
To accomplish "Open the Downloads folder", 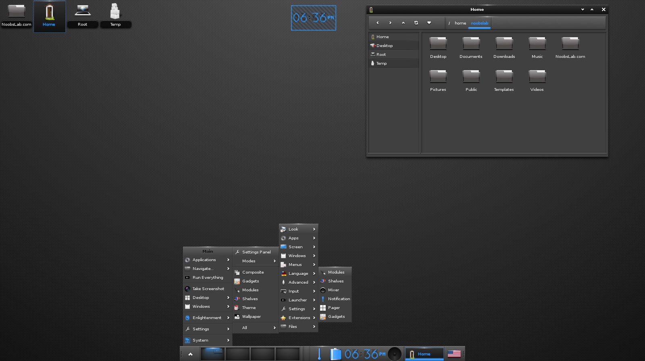I will (x=504, y=47).
